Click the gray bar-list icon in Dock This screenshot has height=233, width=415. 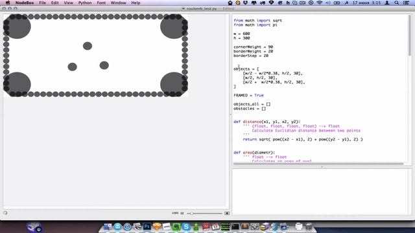[x=225, y=227]
